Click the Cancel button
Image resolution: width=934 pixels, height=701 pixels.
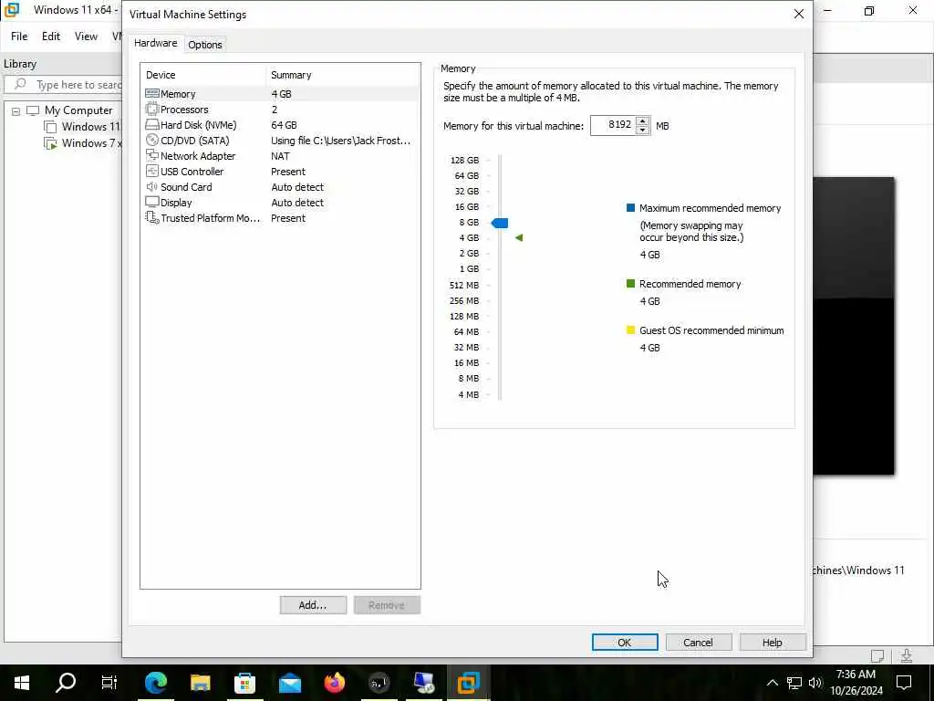click(698, 642)
